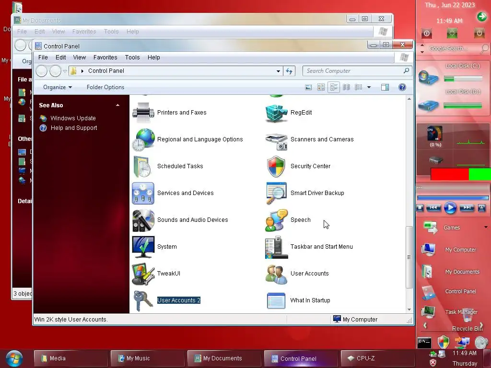Expand the address bar history dropdown
The width and height of the screenshot is (491, 368).
pyautogui.click(x=278, y=71)
